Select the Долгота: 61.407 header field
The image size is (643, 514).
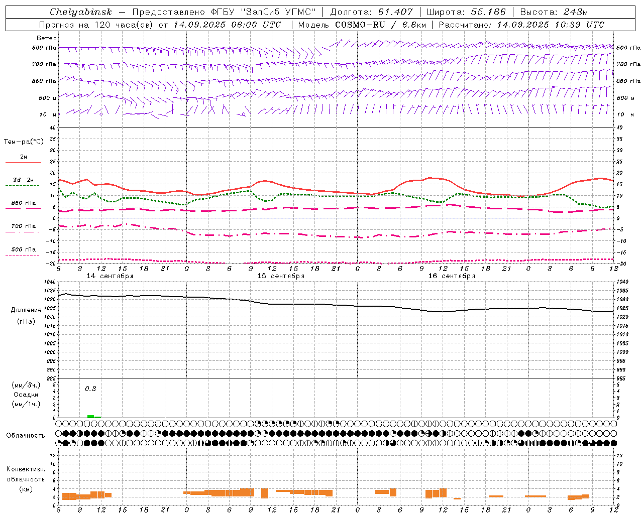point(371,12)
